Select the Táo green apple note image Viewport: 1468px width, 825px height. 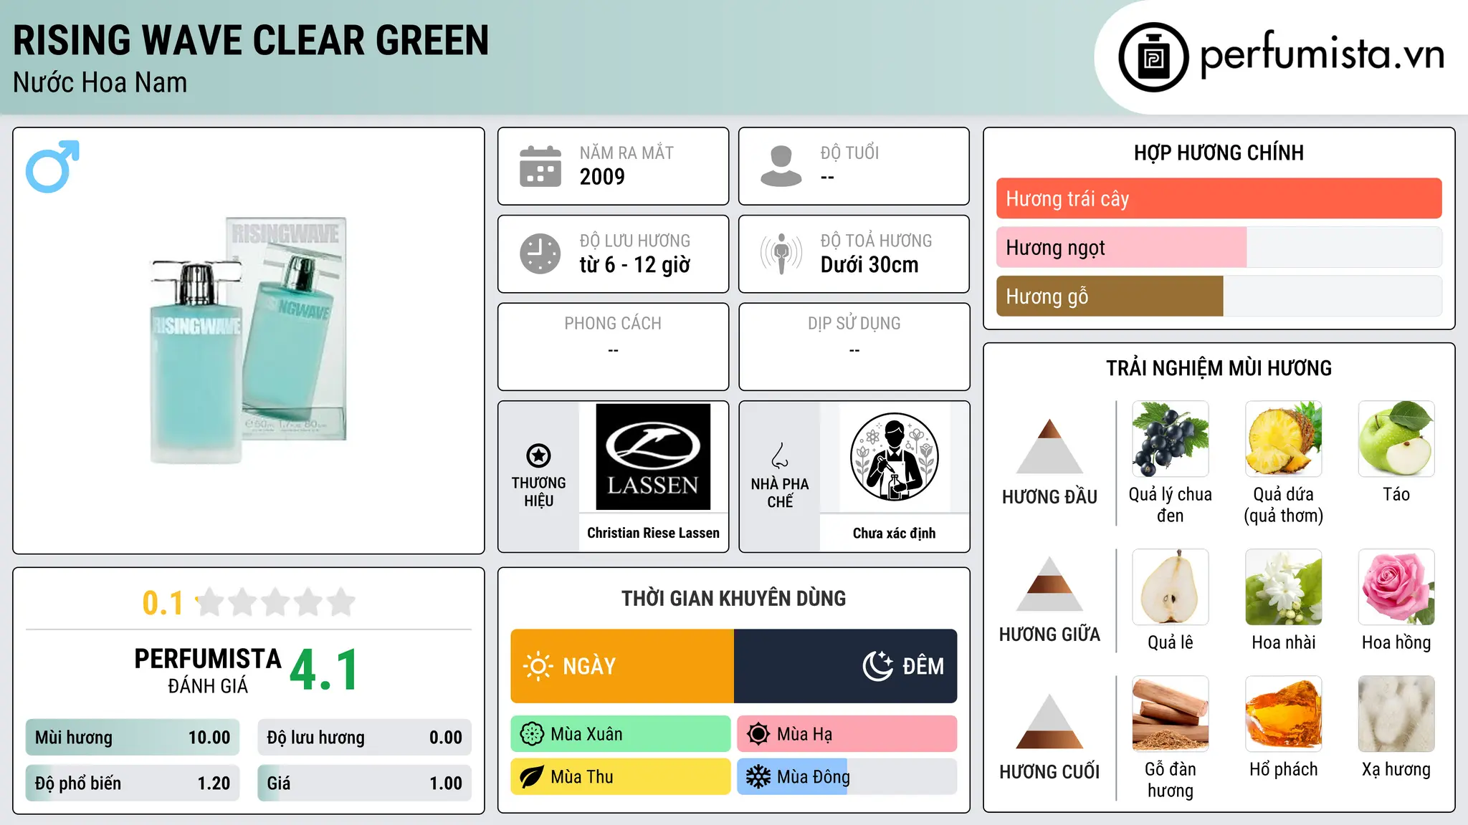pos(1396,439)
